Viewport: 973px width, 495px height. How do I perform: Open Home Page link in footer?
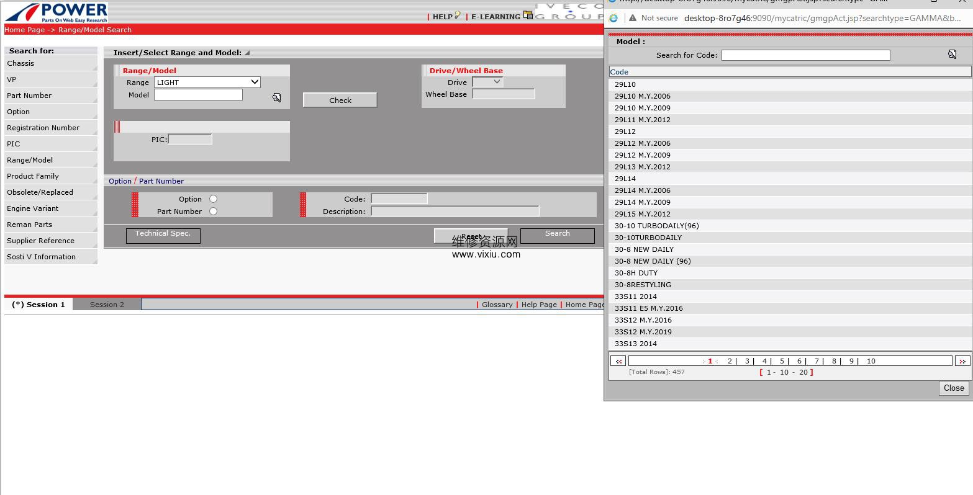point(584,305)
